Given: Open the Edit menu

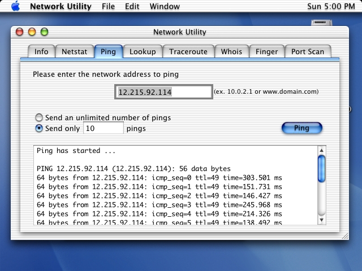Looking at the screenshot, I should point(132,6).
